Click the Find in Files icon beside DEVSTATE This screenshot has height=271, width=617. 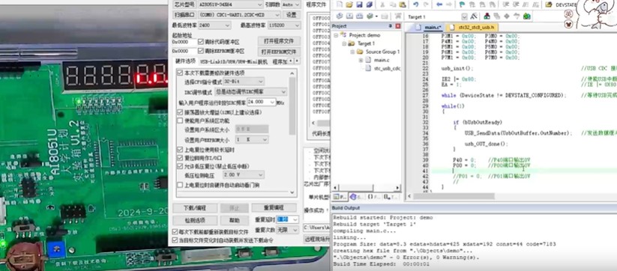[549, 4]
